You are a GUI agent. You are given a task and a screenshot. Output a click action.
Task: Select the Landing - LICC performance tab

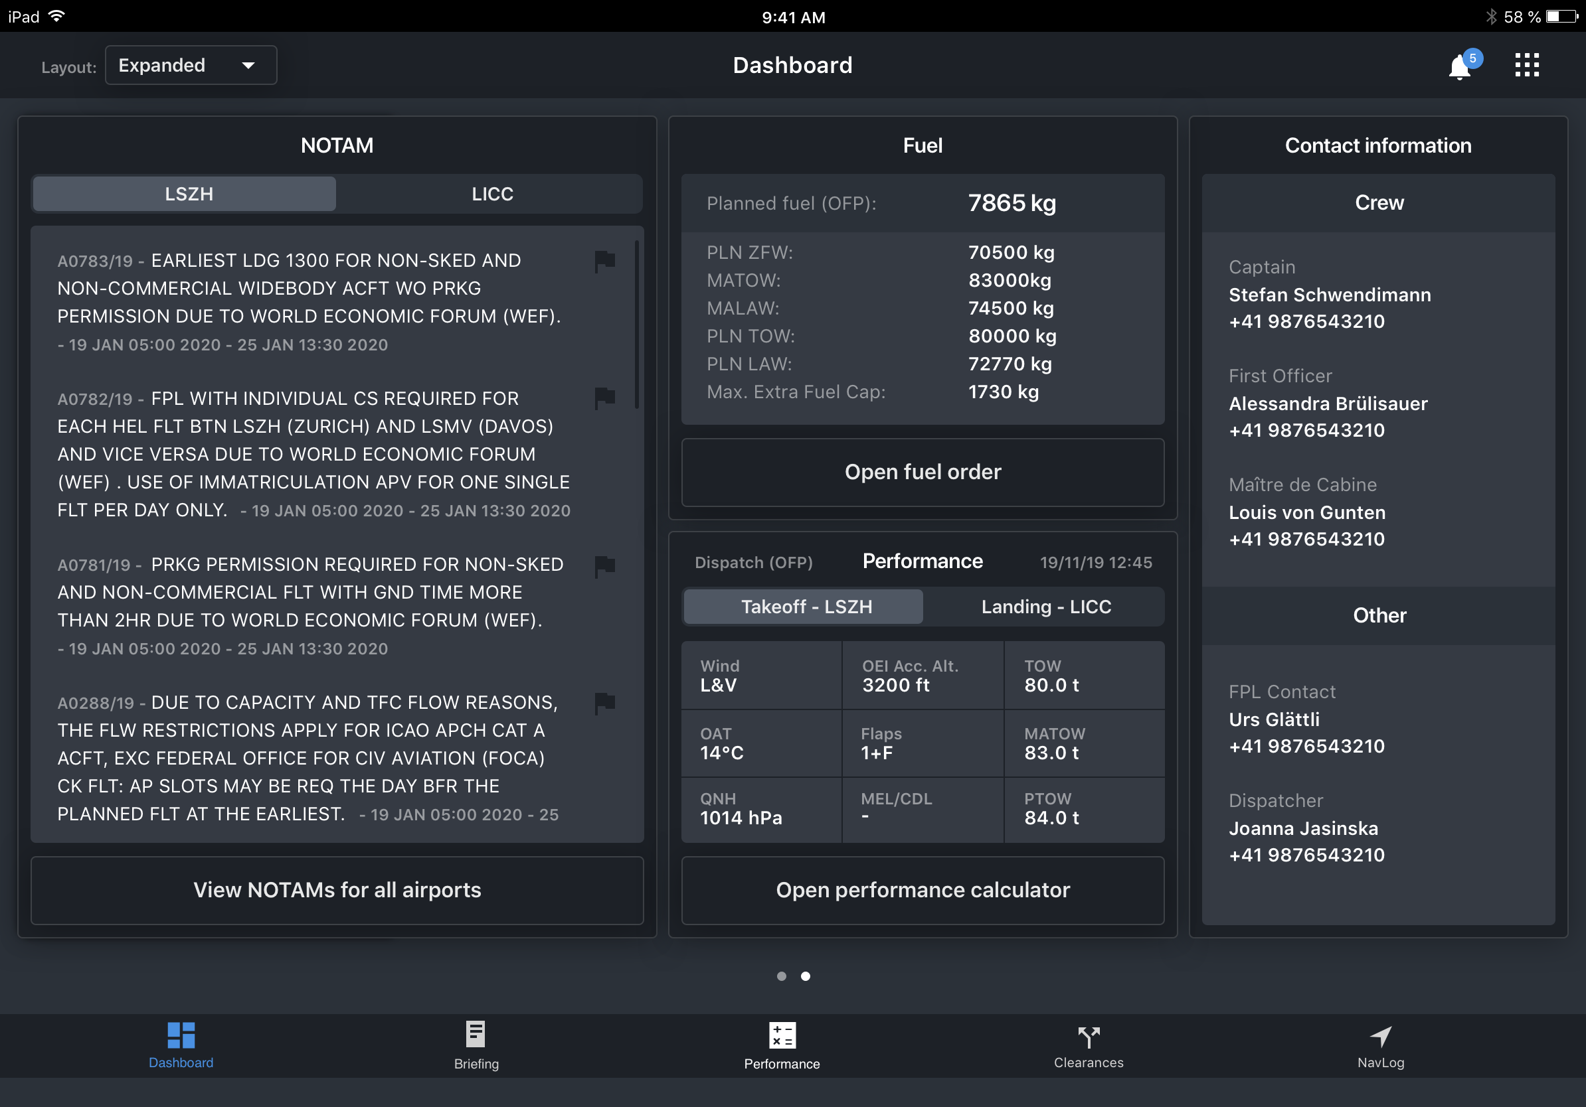pos(1046,607)
